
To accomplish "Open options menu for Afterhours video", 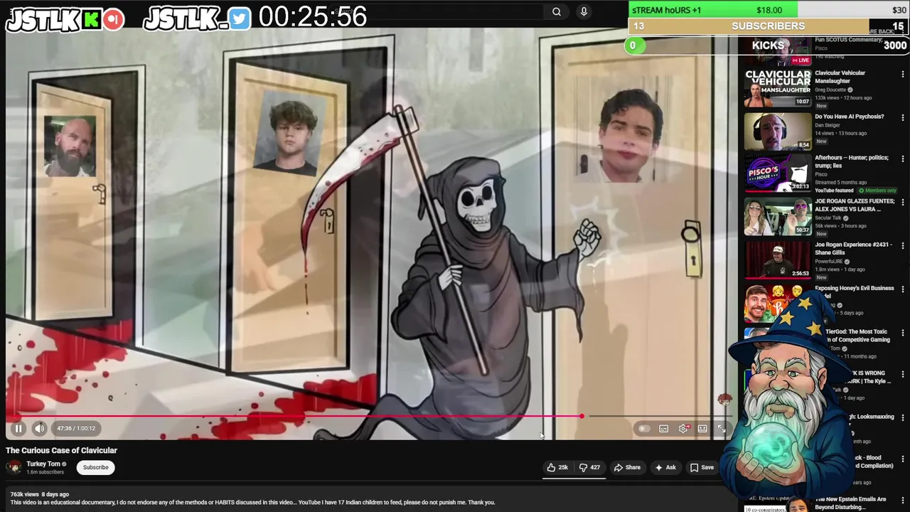I will coord(903,159).
